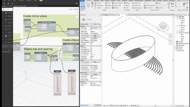Toggle the Sun Path checkbox
The width and height of the screenshot is (190, 107).
coord(91,44)
